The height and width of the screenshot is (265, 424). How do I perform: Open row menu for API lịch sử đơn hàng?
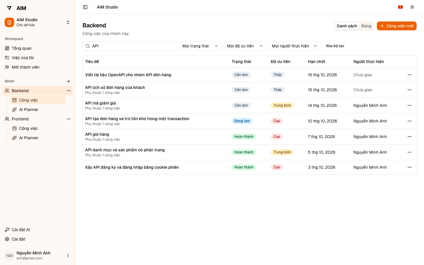pos(410,90)
